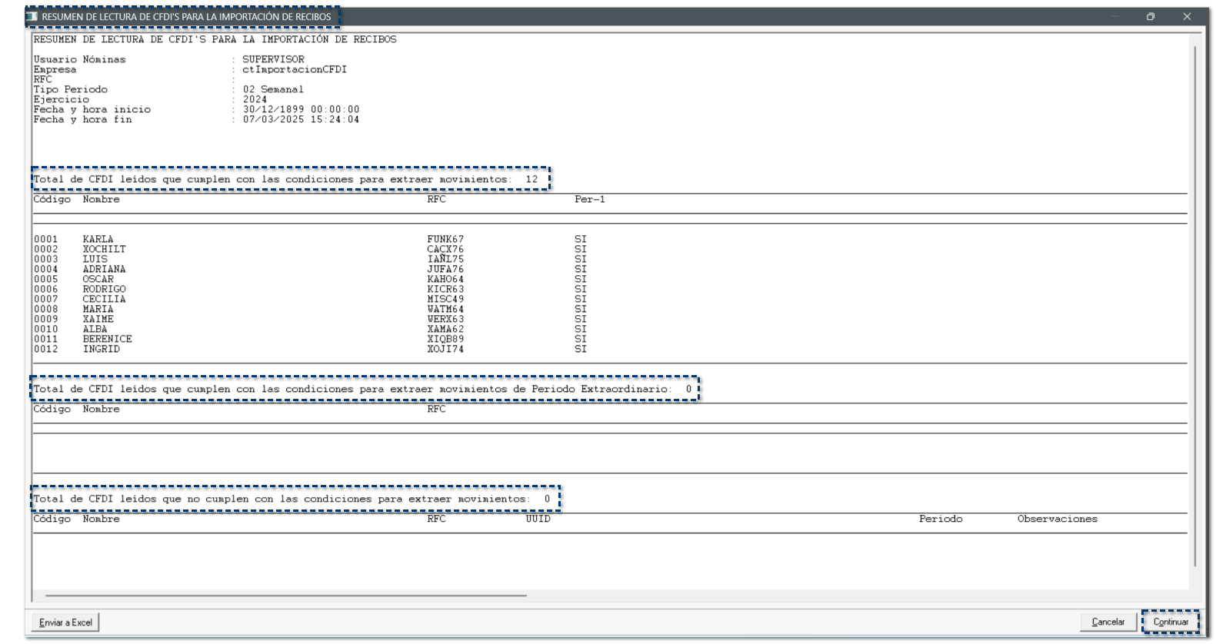Click the Per-1 column header
This screenshot has width=1216, height=644.
coord(589,199)
